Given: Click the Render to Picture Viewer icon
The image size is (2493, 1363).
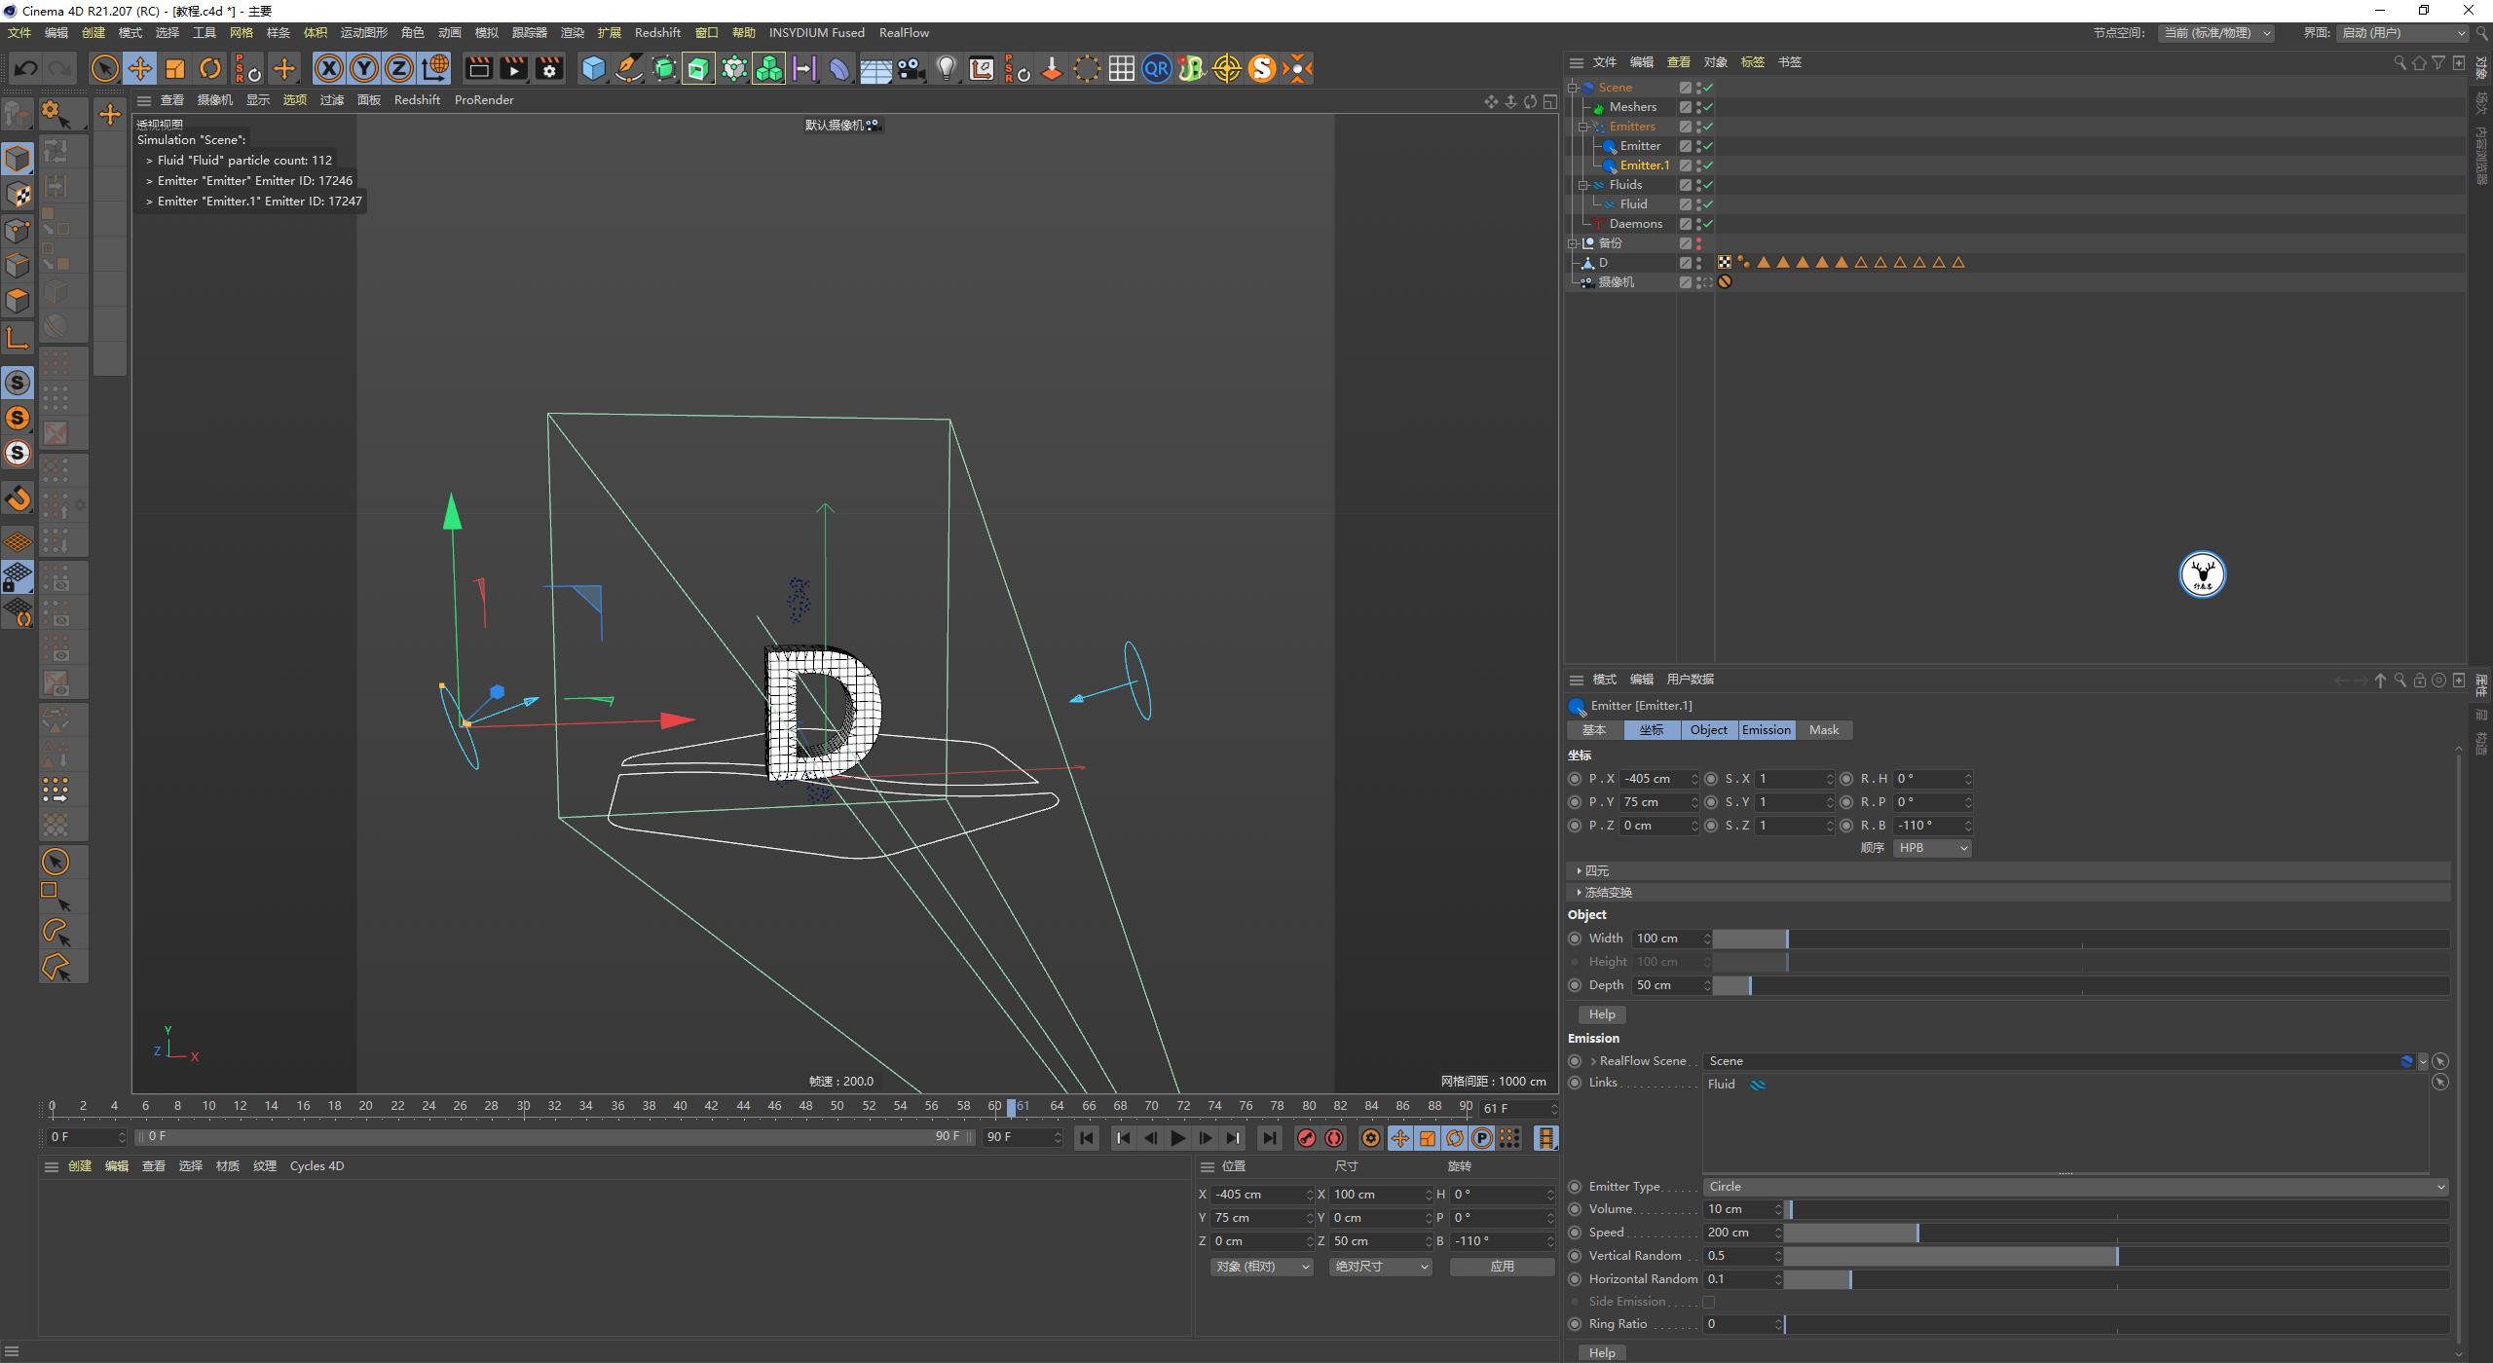Looking at the screenshot, I should (513, 68).
